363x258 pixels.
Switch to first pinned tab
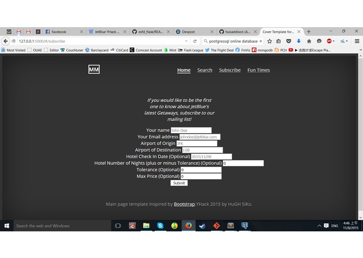click(x=9, y=32)
